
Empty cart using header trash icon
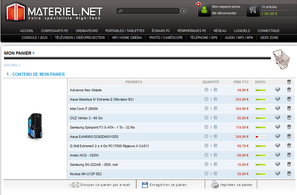(x=289, y=82)
